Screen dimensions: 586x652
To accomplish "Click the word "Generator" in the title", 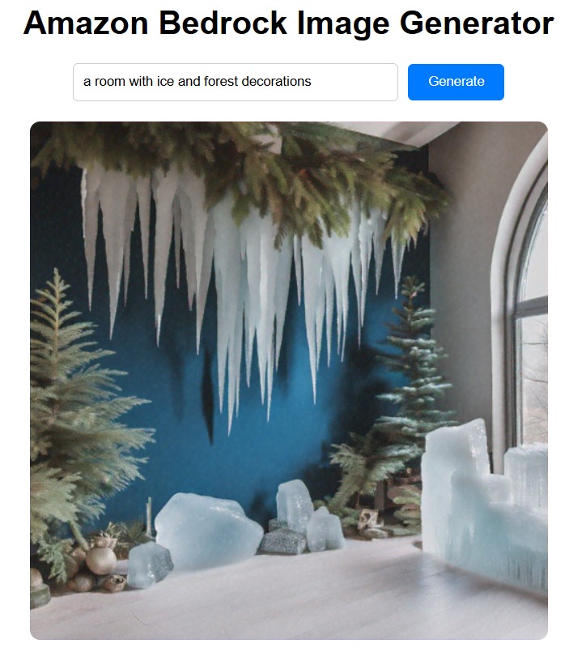I will coord(477,23).
